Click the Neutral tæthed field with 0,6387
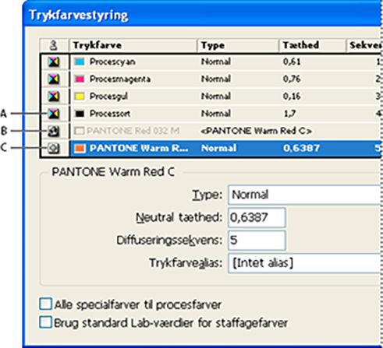 coord(257,217)
